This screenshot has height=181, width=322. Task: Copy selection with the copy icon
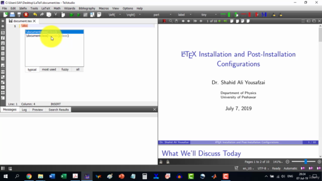click(49, 15)
